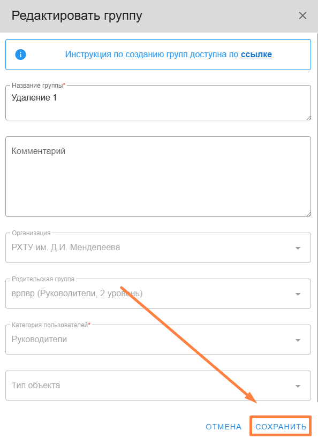Click the arrow icon in the Тип объекта field
Screen dimensions: 318x439
[298, 386]
